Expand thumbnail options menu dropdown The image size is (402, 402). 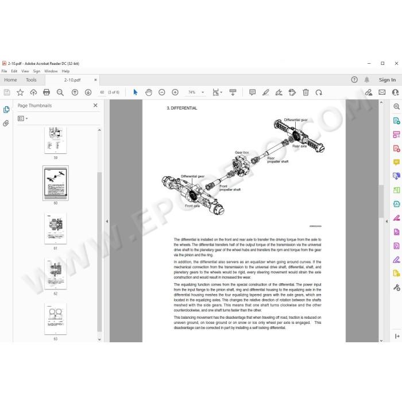pos(22,118)
